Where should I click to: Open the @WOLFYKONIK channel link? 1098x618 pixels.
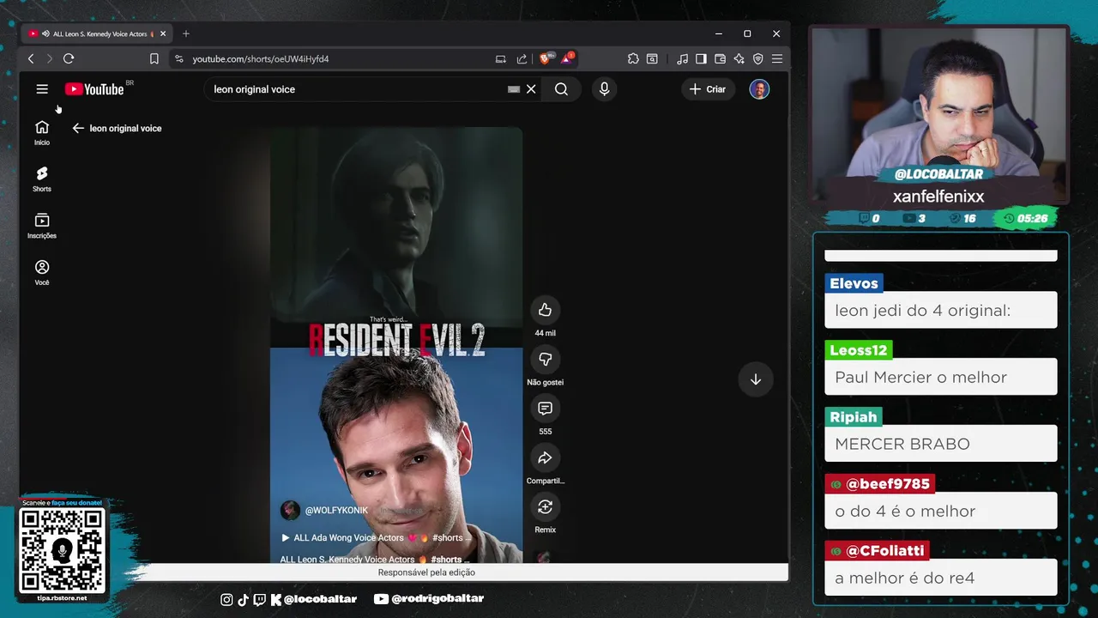click(336, 511)
